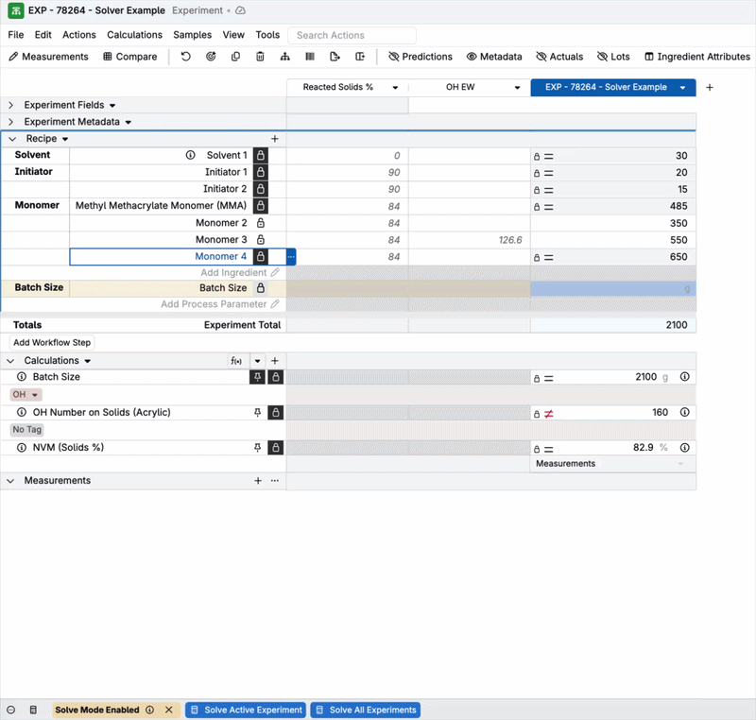The height and width of the screenshot is (720, 756).
Task: Click the pin icon on Batch Size calculation row
Action: (257, 377)
